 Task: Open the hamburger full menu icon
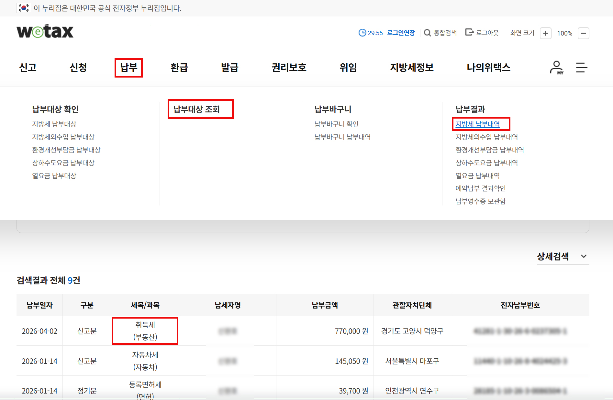click(x=581, y=68)
